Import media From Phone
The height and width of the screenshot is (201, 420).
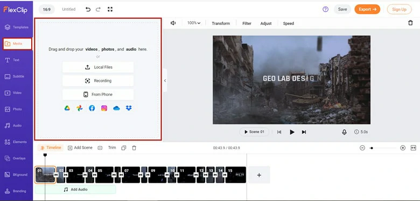coord(98,95)
